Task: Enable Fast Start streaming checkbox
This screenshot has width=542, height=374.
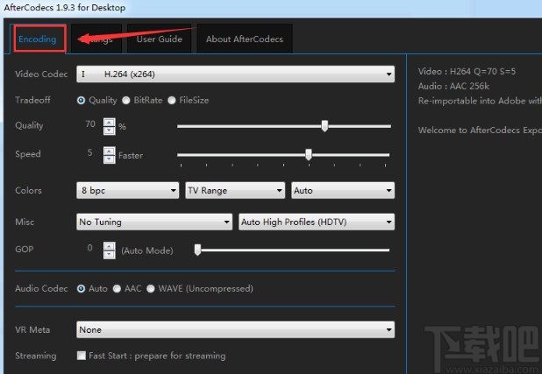Action: [82, 356]
